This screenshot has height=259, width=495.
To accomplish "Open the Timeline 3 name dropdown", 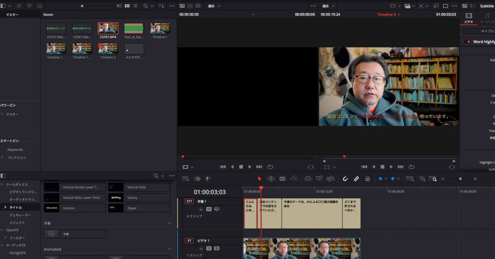I will pyautogui.click(x=398, y=14).
